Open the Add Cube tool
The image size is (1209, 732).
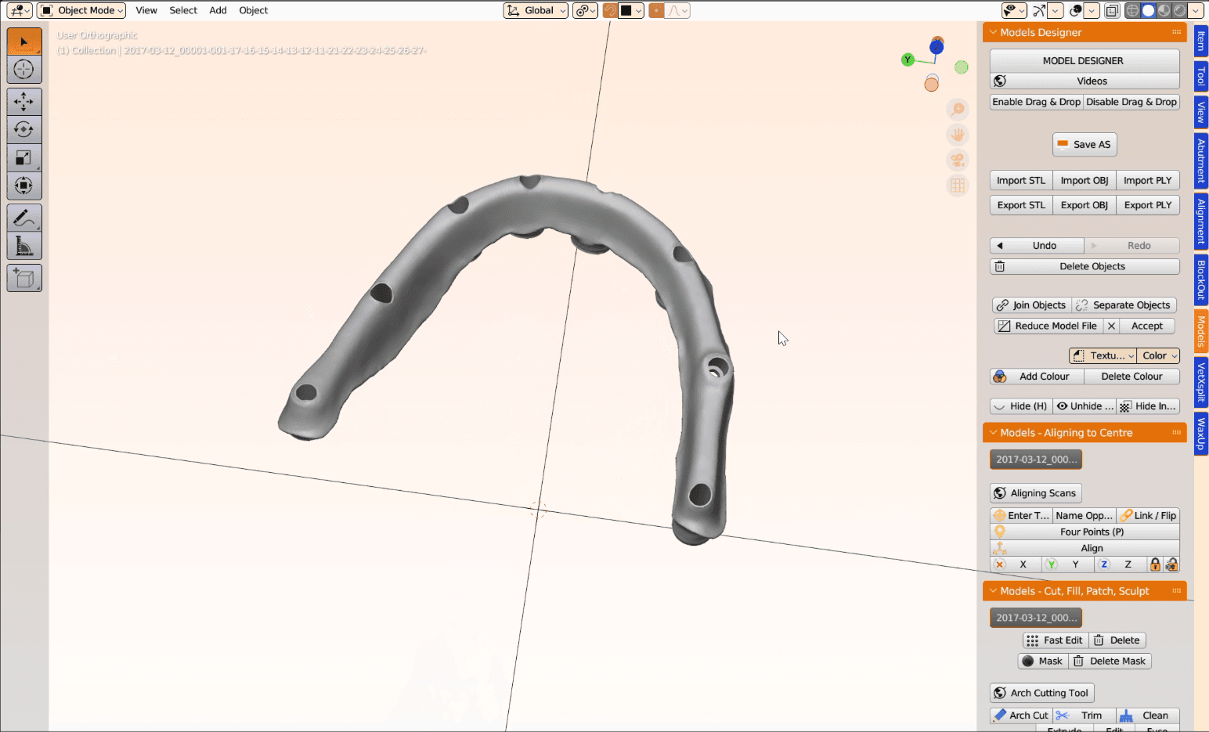coord(24,278)
